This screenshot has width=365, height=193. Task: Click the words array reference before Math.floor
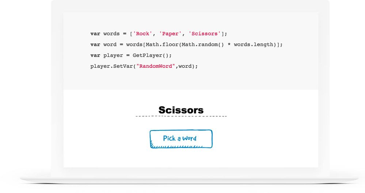coord(134,44)
